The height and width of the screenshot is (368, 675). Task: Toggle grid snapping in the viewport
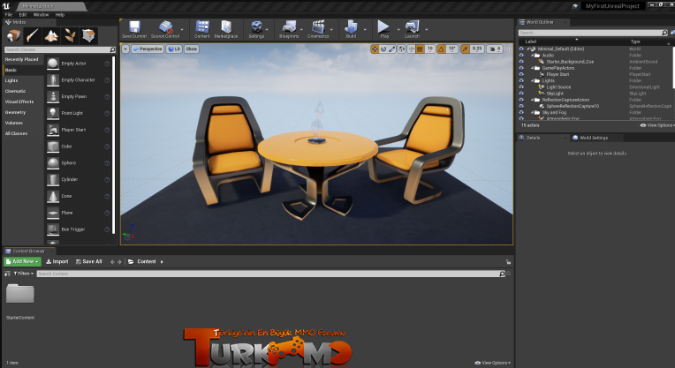pos(420,49)
